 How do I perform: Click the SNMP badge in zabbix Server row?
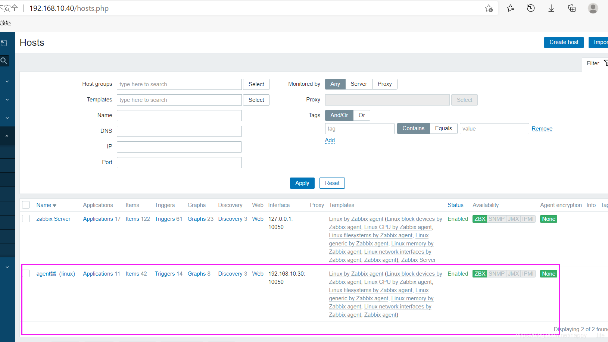(496, 219)
